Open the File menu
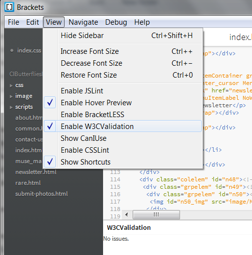252x255 pixels. pyautogui.click(x=13, y=22)
